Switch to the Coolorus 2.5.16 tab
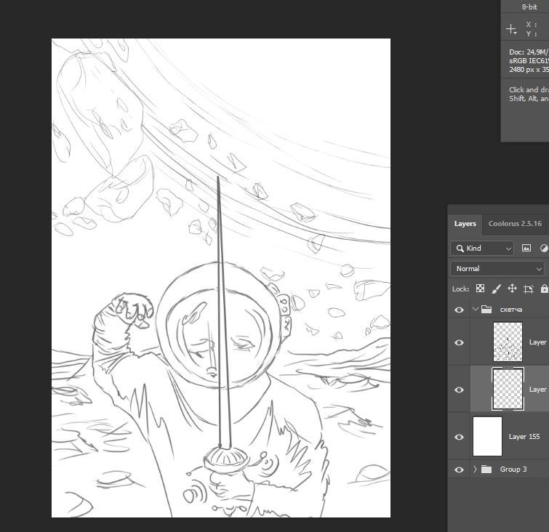 click(514, 224)
